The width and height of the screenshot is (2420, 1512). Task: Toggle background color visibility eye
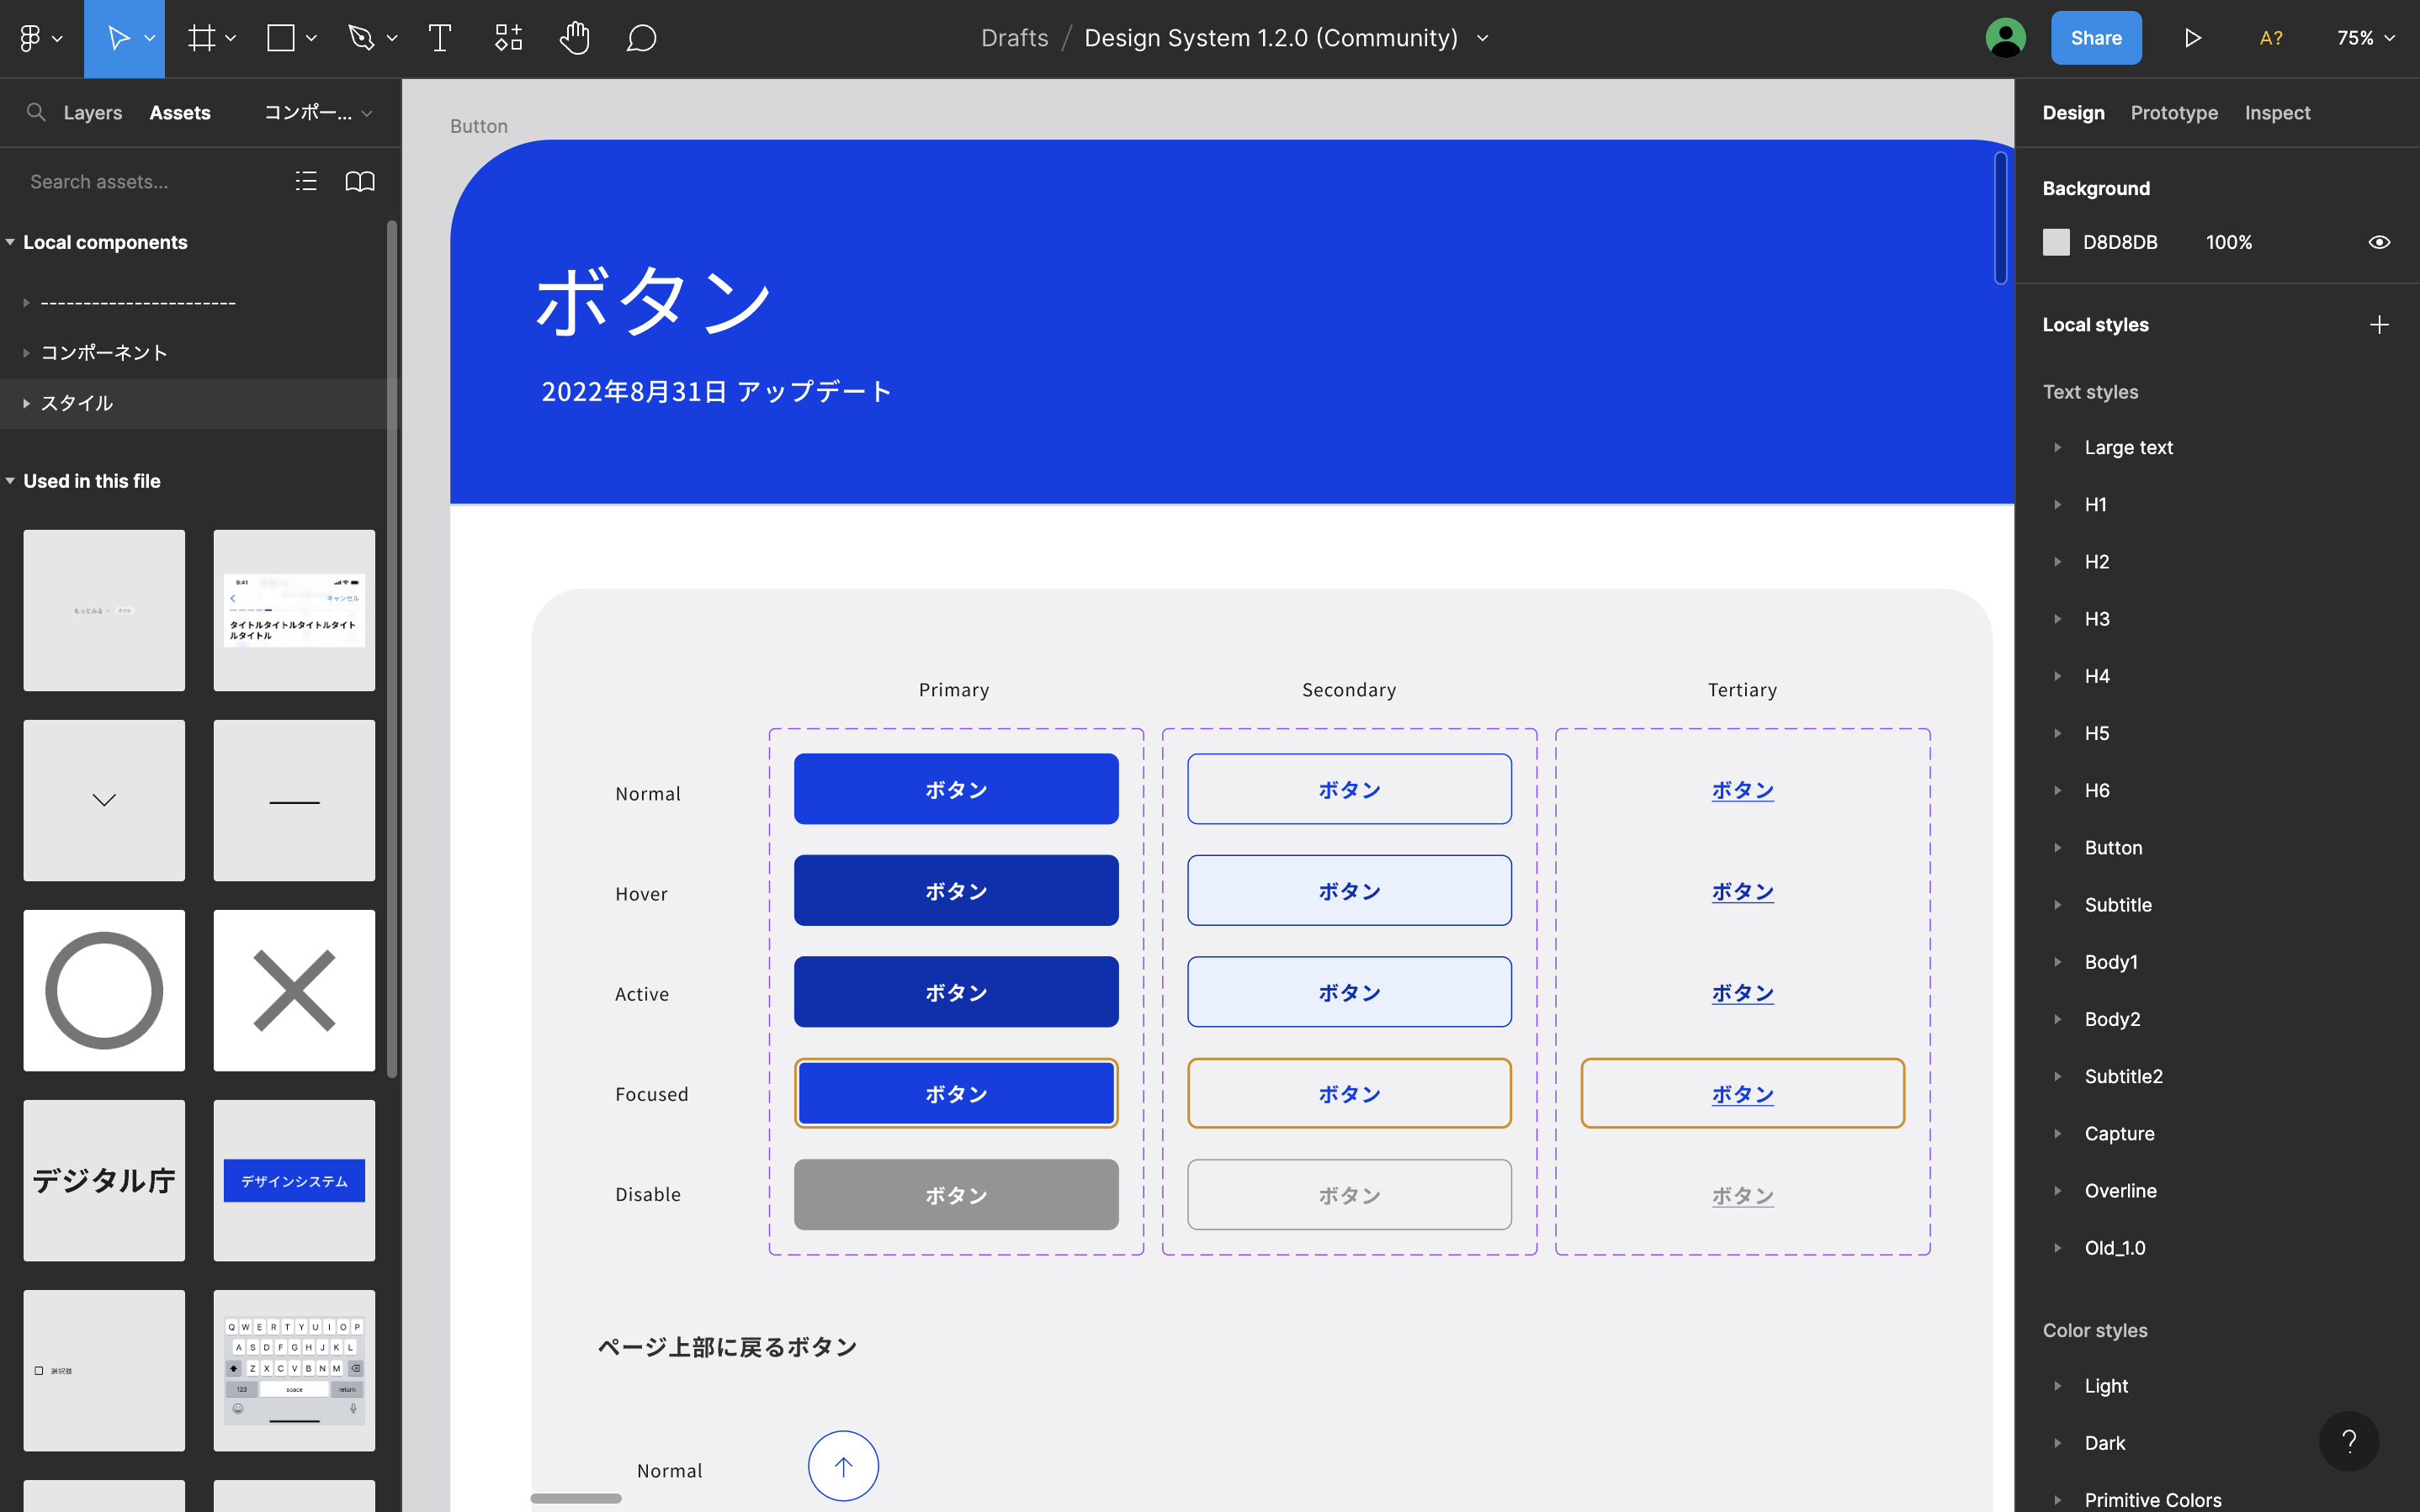(x=2379, y=242)
